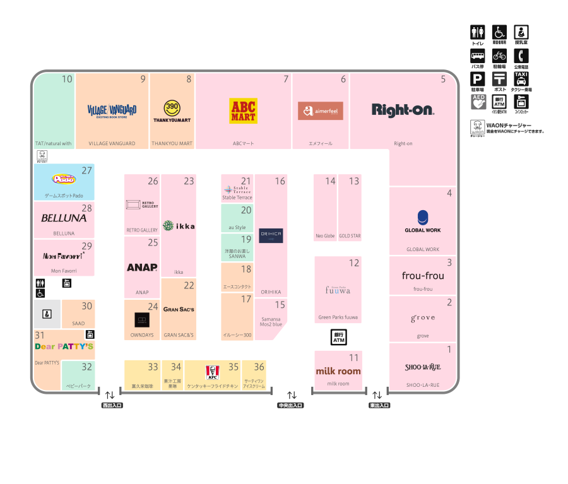Image resolution: width=568 pixels, height=484 pixels.
Task: Click the public telephone icon in the legend
Action: 521,56
